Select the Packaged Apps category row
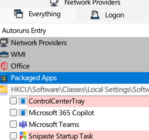This screenshot has height=140, width=149. point(74,78)
